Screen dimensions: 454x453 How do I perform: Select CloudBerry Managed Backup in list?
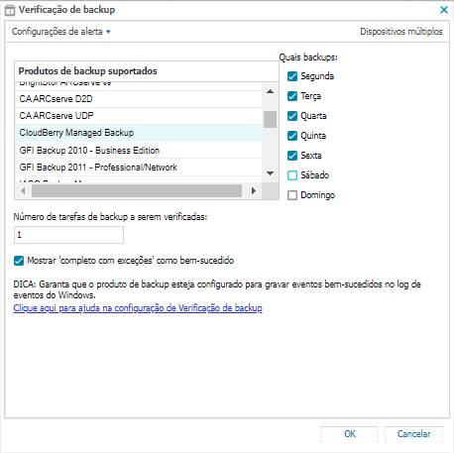[x=139, y=133]
